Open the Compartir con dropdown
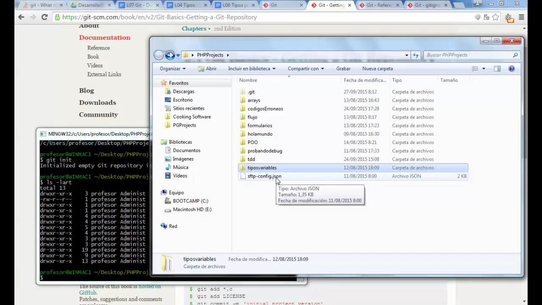The height and width of the screenshot is (305, 542). click(x=306, y=69)
